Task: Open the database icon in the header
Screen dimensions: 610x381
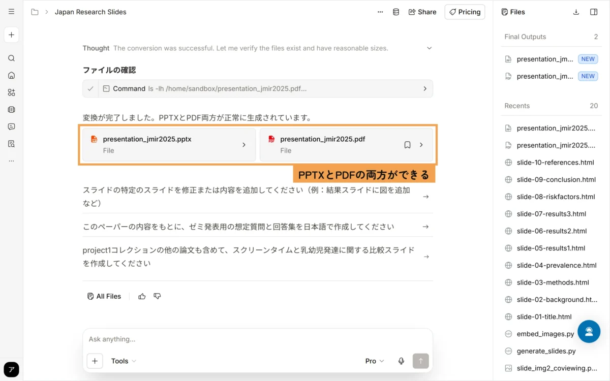Action: coord(396,12)
